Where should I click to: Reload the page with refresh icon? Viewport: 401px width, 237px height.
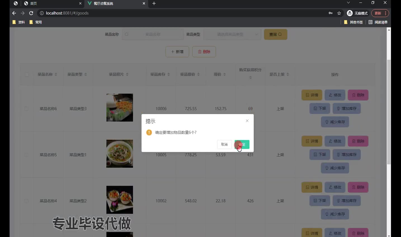pos(31,13)
